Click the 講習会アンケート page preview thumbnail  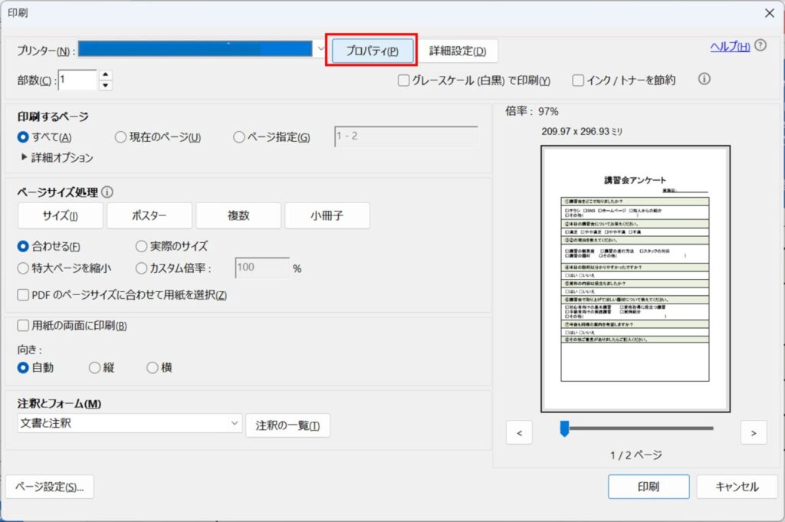coord(636,279)
